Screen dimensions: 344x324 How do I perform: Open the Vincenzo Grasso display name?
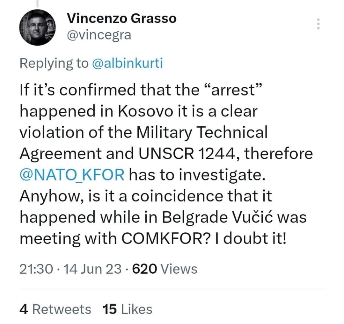coord(121,19)
